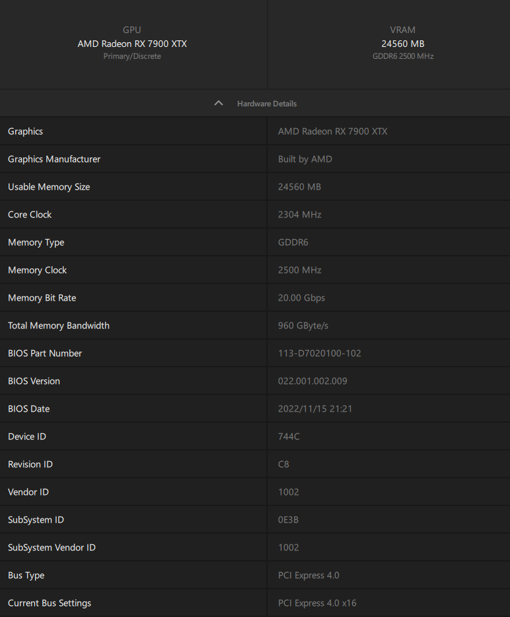The image size is (510, 617).
Task: Collapse Hardware Details with the chevron icon
Action: pyautogui.click(x=219, y=104)
